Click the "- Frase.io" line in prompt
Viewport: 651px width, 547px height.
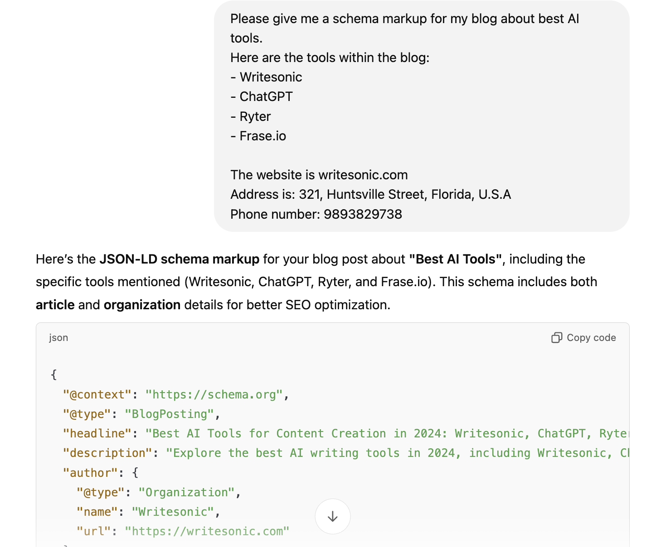click(258, 136)
